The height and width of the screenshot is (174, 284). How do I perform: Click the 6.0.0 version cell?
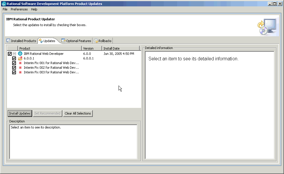pos(87,54)
